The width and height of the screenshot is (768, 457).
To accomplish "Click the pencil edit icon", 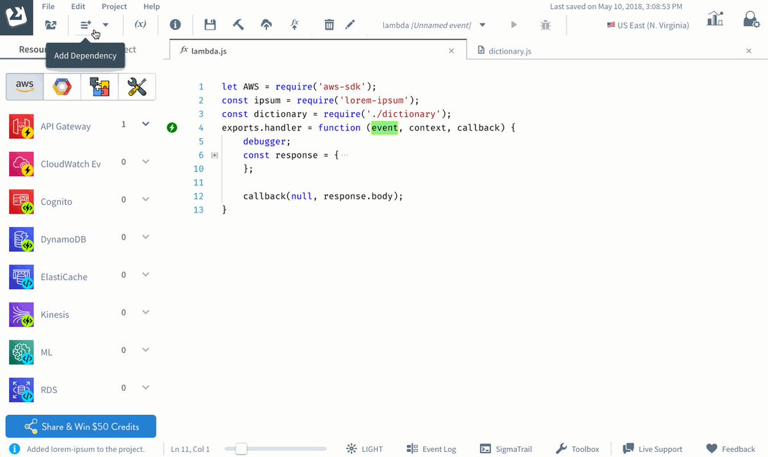I will pyautogui.click(x=349, y=25).
